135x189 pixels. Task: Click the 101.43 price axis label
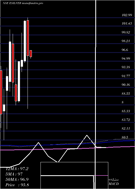pyautogui.click(x=127, y=23)
